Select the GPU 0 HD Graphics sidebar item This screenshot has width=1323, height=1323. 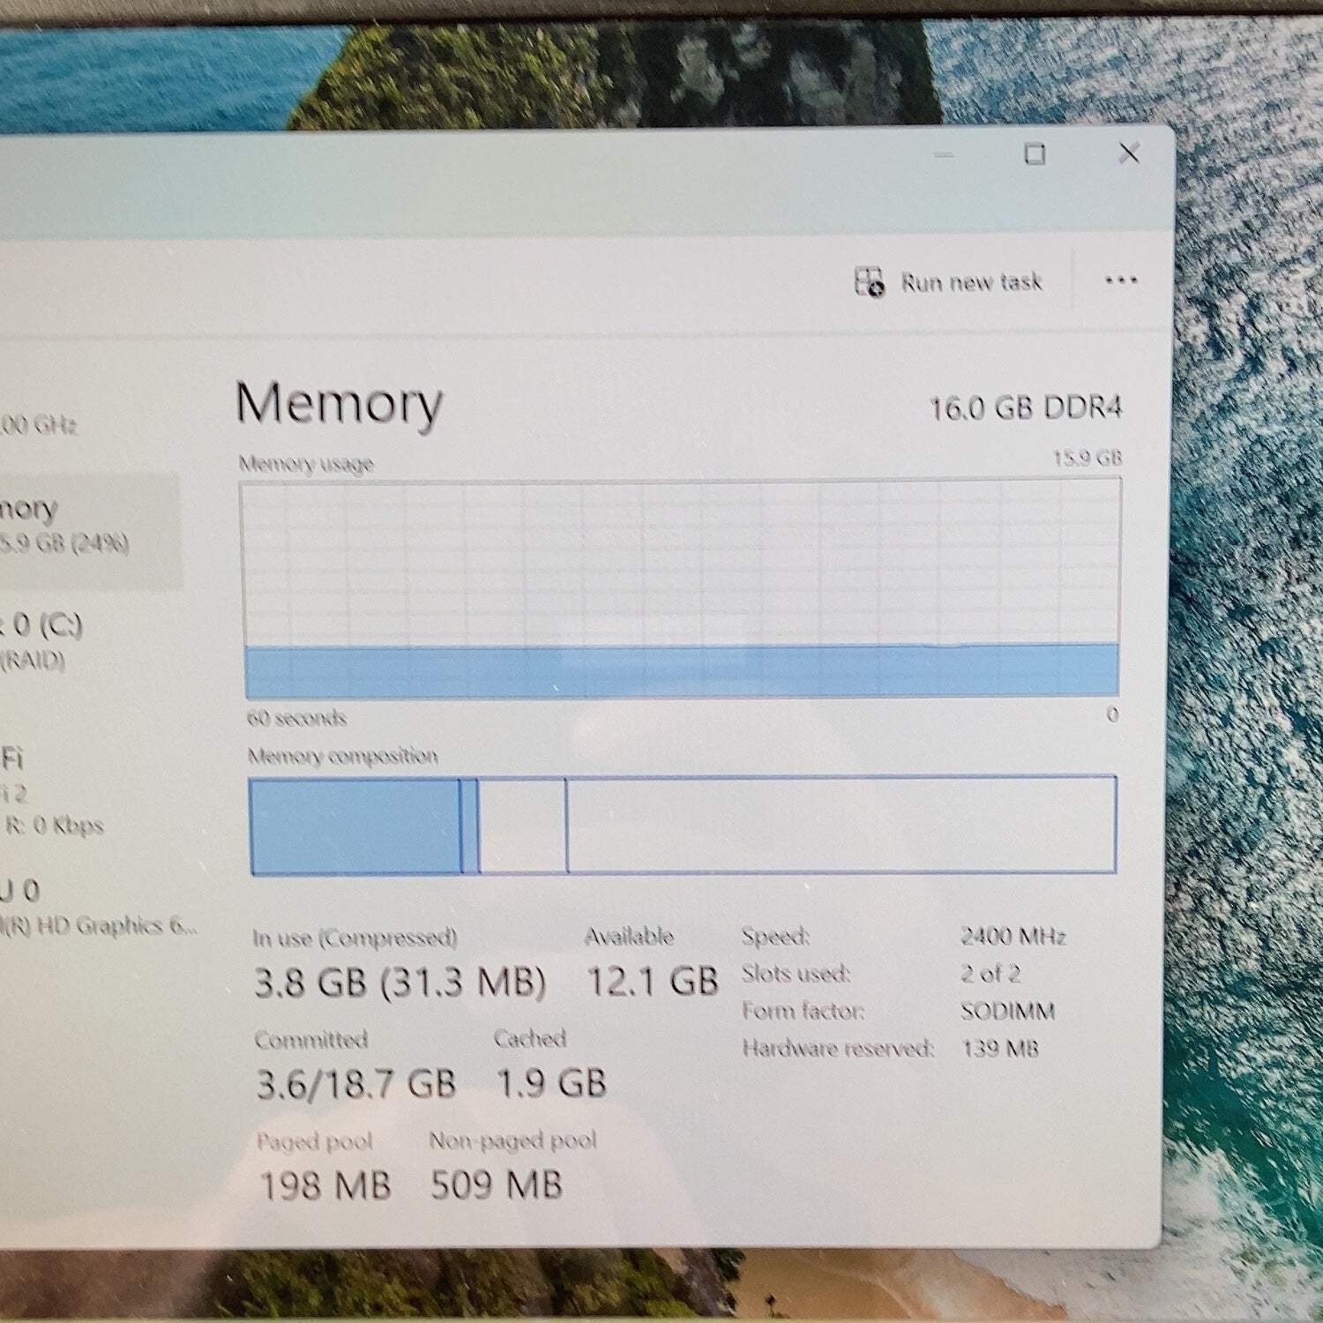97,908
